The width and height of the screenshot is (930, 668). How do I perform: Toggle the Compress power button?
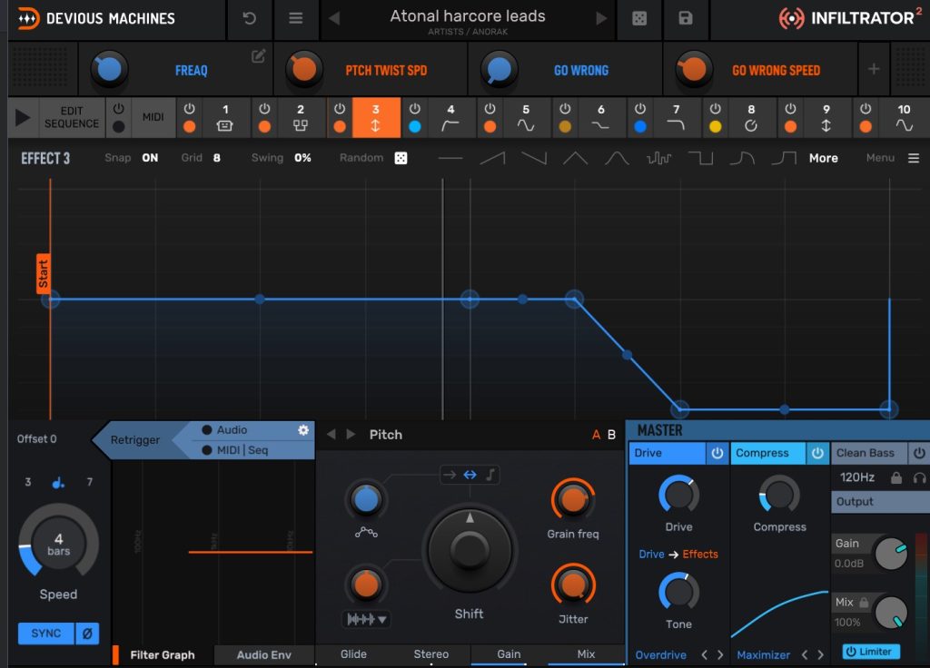tap(817, 453)
